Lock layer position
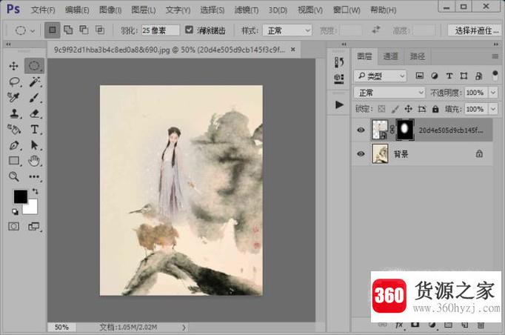 coord(409,109)
